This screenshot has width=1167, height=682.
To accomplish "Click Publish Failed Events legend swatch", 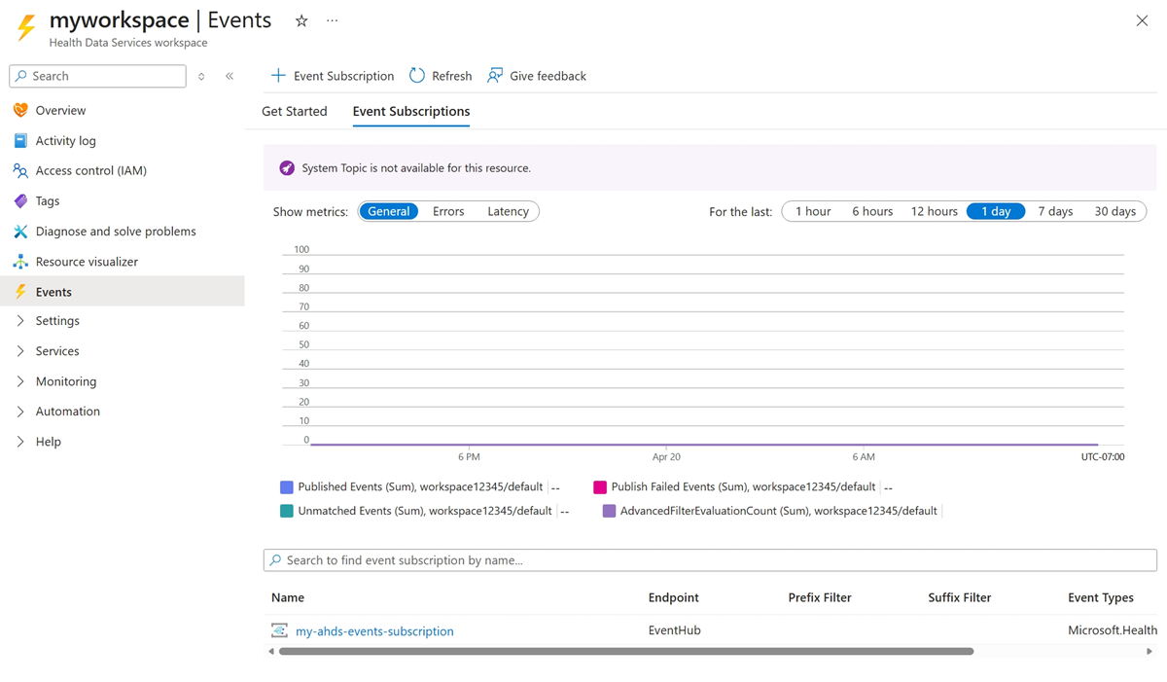I will point(600,487).
